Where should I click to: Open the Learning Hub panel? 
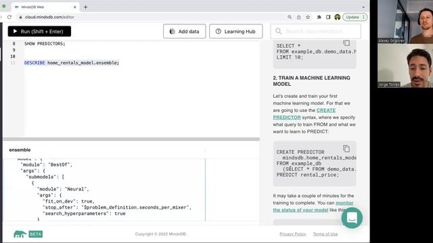tap(236, 32)
